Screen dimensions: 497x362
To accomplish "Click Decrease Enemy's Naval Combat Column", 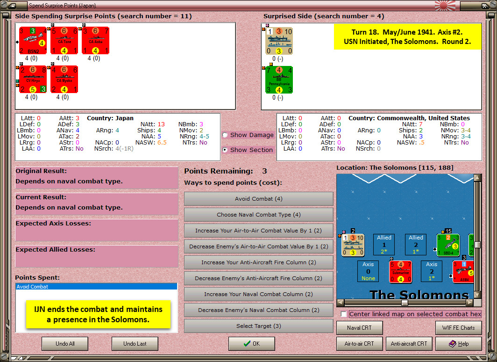I will [x=259, y=310].
